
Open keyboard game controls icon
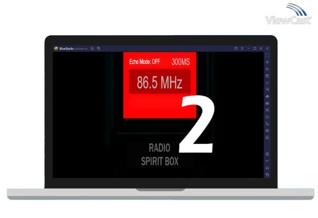[267, 83]
